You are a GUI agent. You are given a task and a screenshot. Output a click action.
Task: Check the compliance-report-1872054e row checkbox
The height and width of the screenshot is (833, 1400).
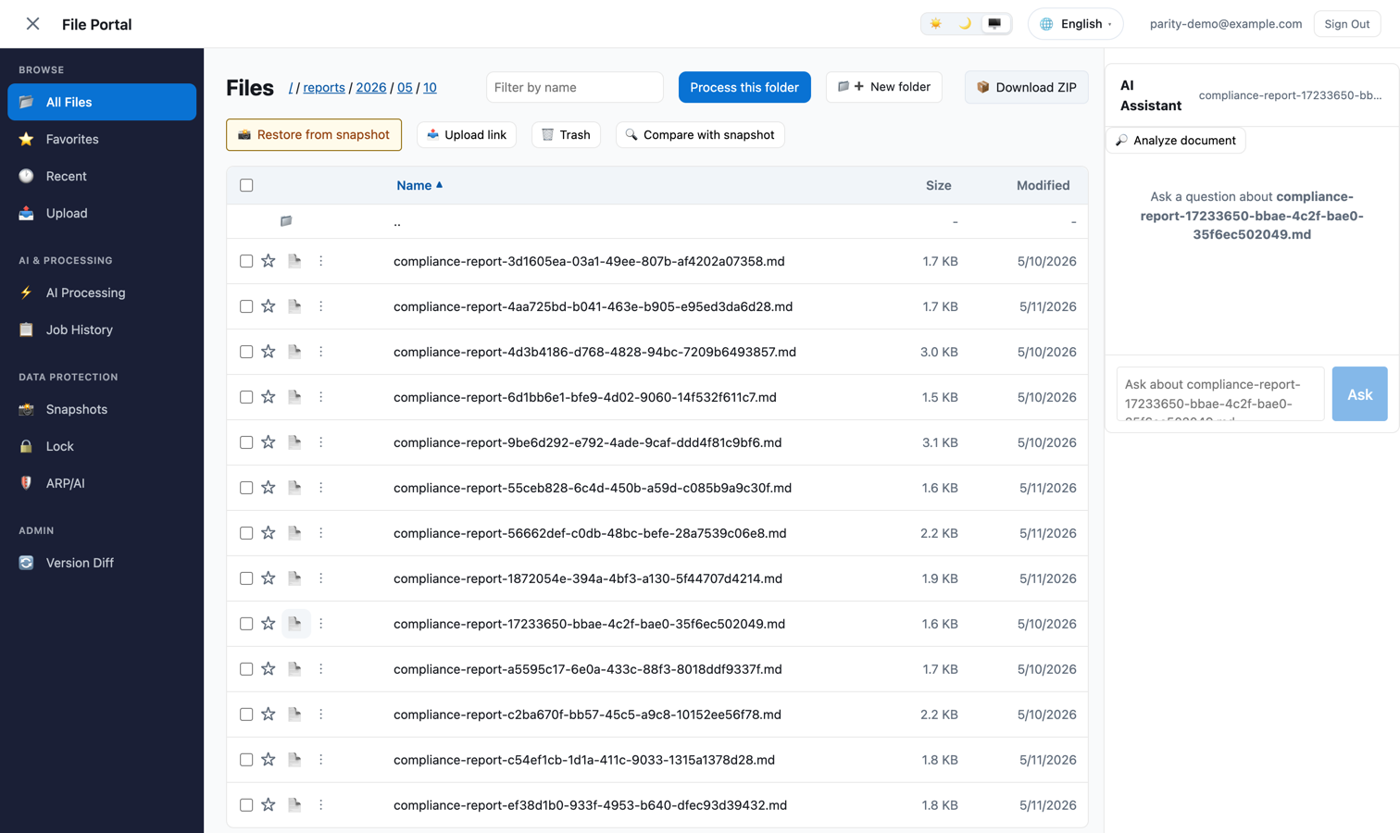point(246,578)
